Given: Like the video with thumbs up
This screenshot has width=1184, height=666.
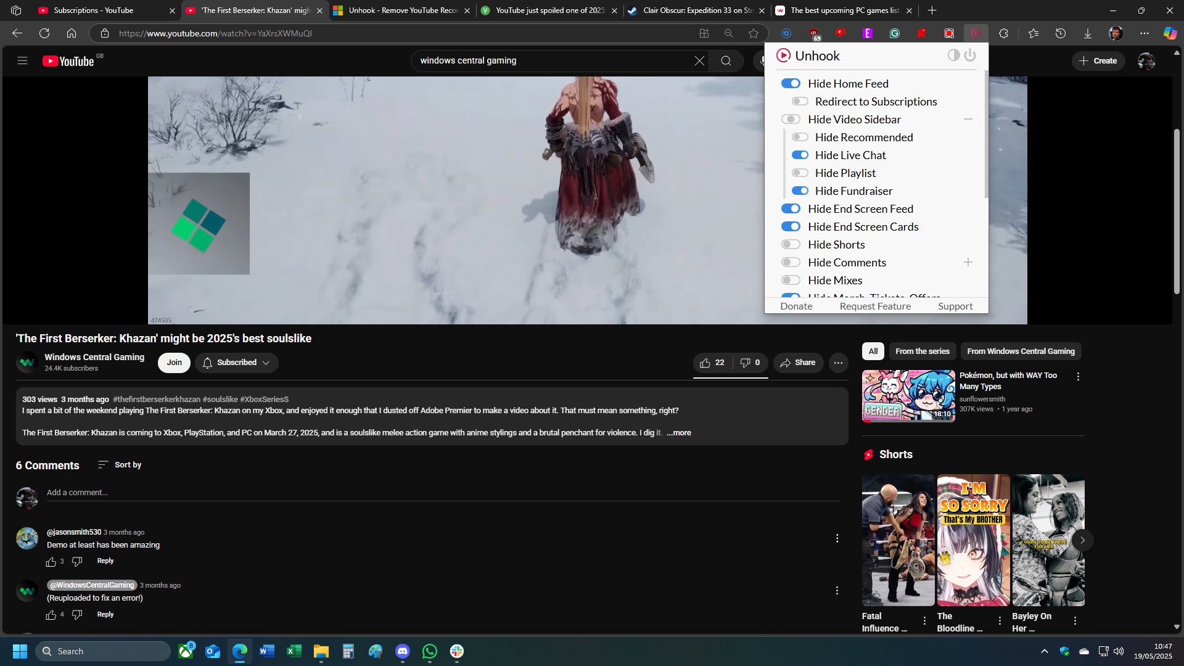Looking at the screenshot, I should pos(712,363).
